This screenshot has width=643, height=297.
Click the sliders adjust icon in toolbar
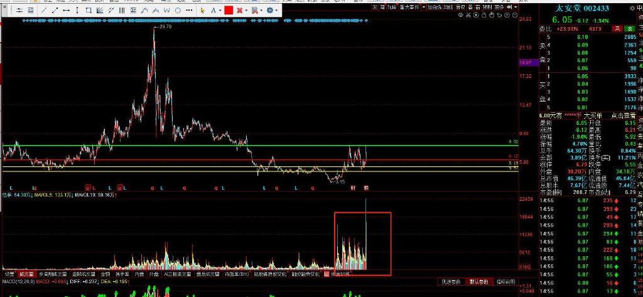(19, 10)
